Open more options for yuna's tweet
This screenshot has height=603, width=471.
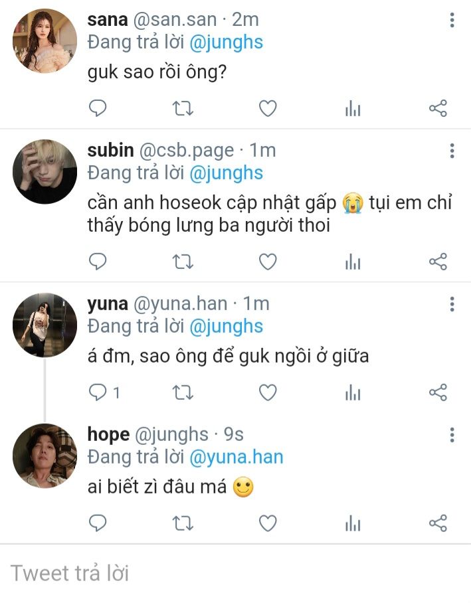pos(452,305)
